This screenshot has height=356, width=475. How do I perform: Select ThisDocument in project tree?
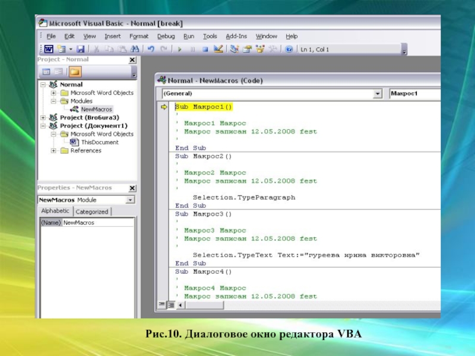pyautogui.click(x=99, y=142)
